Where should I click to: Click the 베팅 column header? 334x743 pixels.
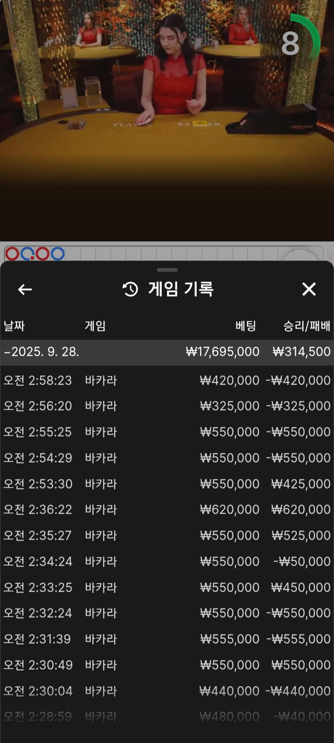tap(245, 326)
